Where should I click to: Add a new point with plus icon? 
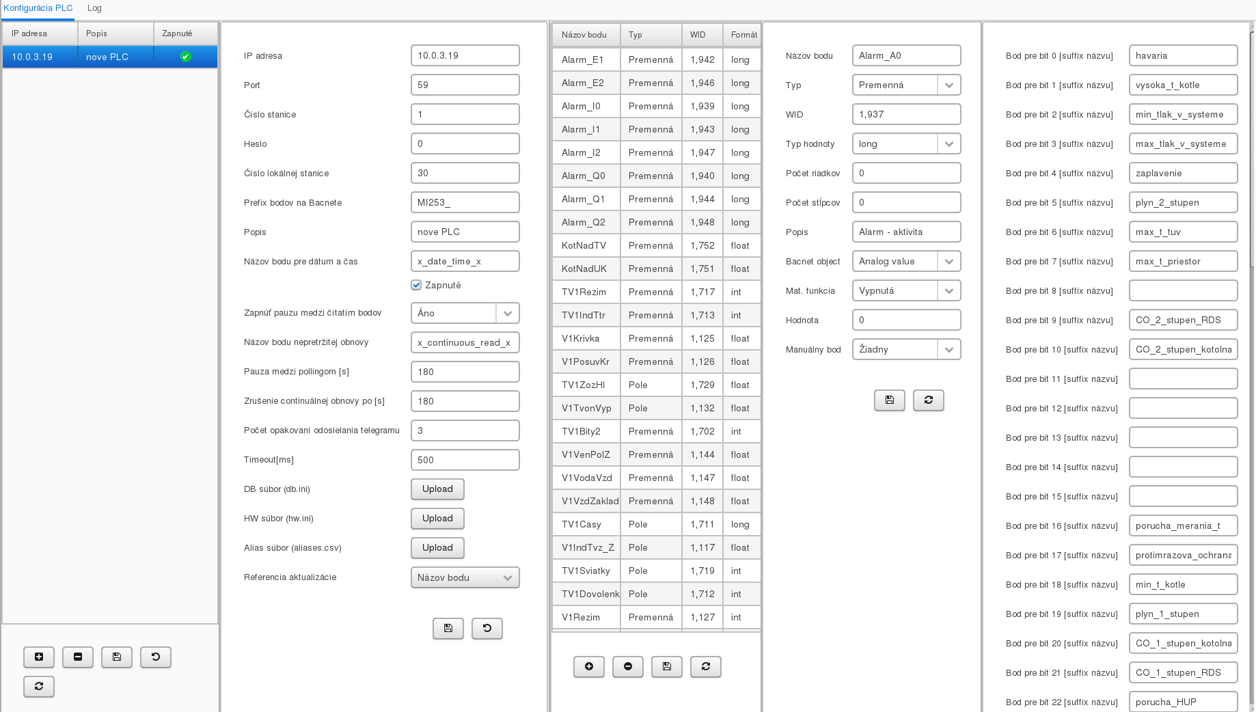click(x=589, y=667)
